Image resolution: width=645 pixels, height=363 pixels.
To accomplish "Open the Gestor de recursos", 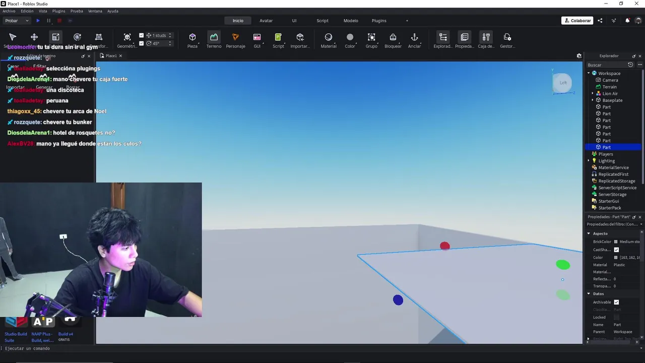I will 507,40.
